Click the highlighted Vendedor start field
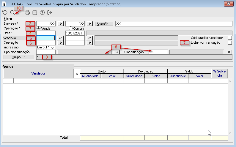 click(46, 38)
